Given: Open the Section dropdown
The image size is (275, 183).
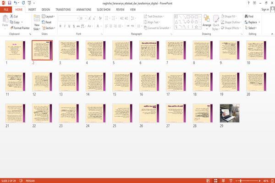Looking at the screenshot, I should pos(49,28).
